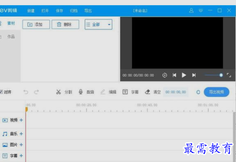236x162 pixels.
Task: Expand the 全部 filter dropdown
Action: pyautogui.click(x=99, y=24)
